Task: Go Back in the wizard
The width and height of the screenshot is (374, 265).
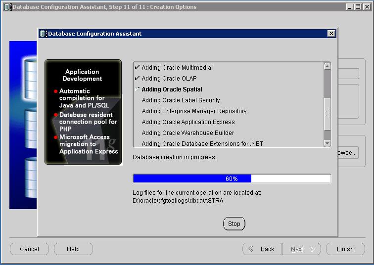Action: click(262, 249)
